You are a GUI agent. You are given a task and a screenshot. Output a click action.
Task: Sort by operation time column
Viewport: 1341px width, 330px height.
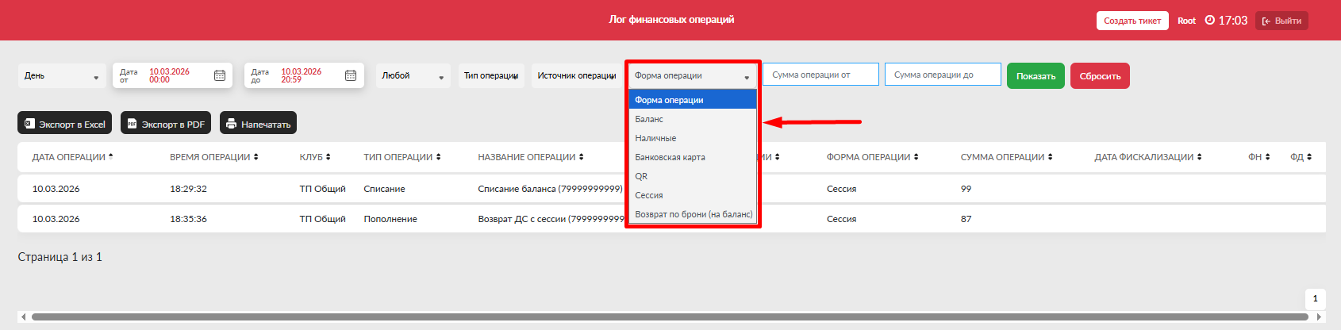(x=213, y=157)
